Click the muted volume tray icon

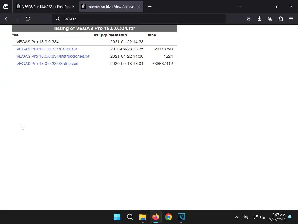262,217
